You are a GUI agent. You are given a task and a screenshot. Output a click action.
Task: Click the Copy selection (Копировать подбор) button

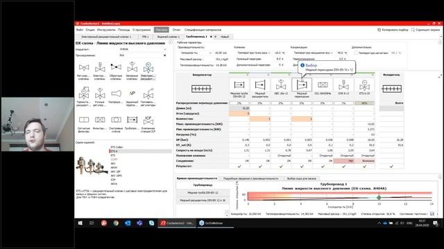[393, 30]
